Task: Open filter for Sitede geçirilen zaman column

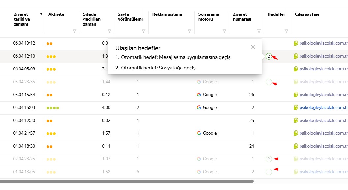Action: click(x=109, y=31)
